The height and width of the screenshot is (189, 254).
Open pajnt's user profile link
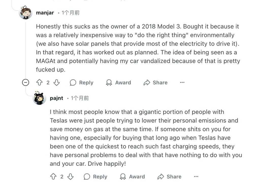click(x=56, y=98)
